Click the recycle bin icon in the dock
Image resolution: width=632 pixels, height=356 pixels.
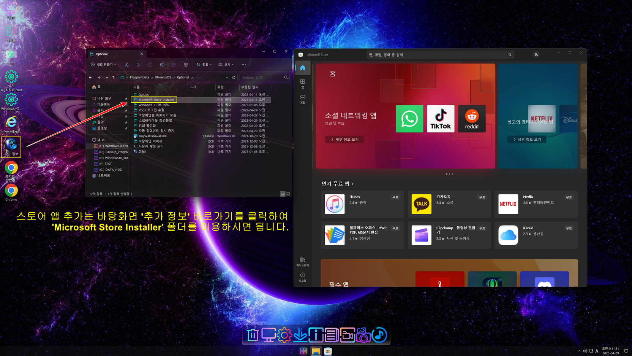[x=253, y=335]
